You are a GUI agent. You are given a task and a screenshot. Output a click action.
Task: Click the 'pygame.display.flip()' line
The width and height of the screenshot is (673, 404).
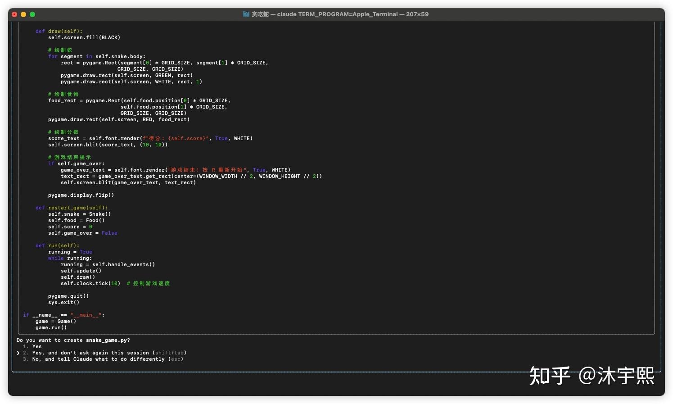[81, 195]
